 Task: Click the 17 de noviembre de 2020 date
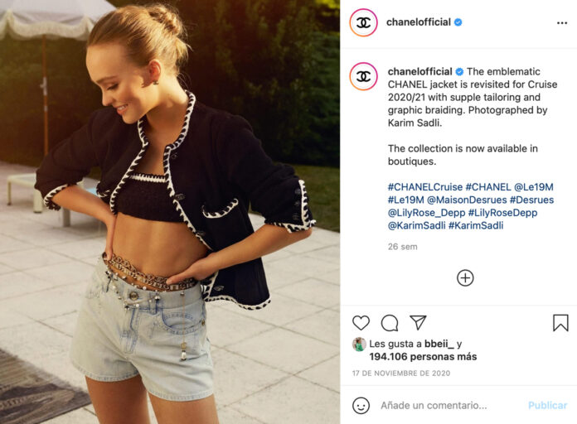coord(401,373)
